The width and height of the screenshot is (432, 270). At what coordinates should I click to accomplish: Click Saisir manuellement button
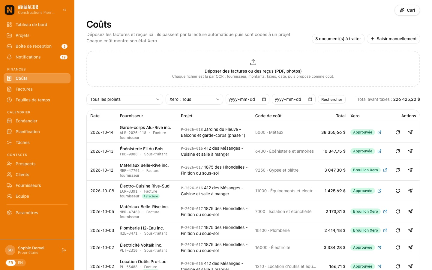click(x=393, y=39)
